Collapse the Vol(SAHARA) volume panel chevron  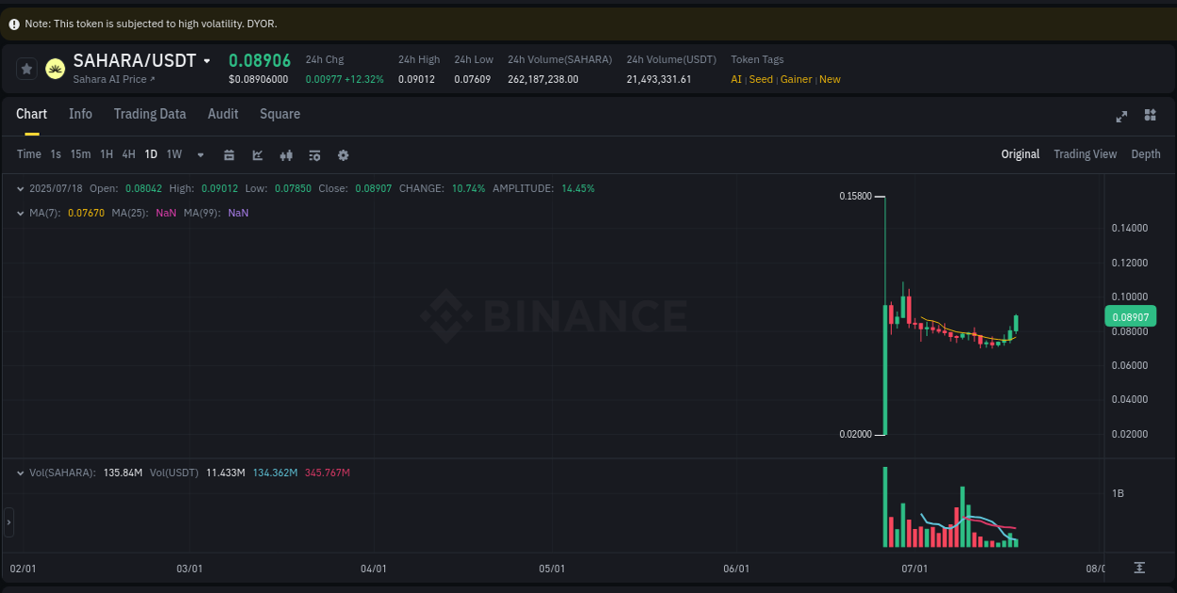19,473
